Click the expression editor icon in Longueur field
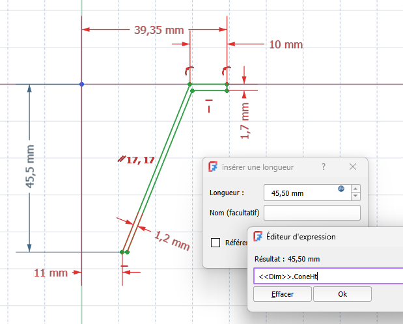Screen dimensions: 403x324 [341, 189]
